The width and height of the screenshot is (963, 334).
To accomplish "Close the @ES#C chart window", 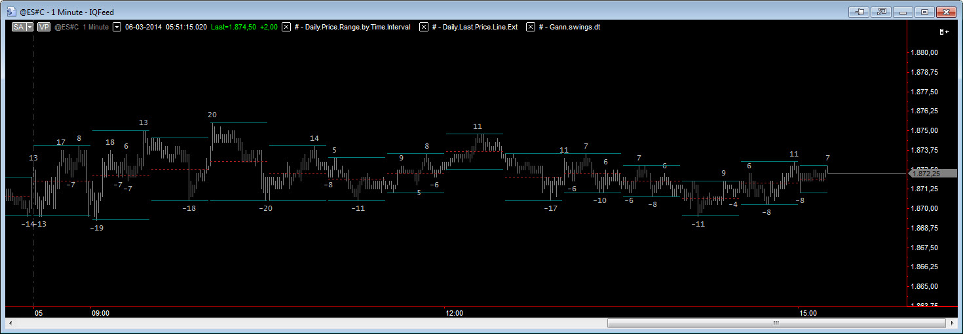I will [x=946, y=12].
